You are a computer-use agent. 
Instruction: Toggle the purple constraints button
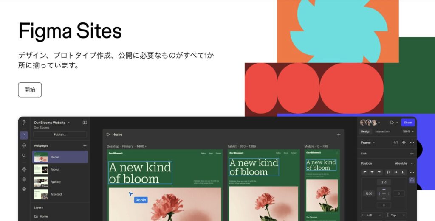[x=412, y=180]
